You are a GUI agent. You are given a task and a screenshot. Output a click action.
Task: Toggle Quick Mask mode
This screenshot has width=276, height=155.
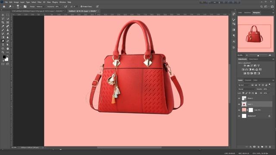coord(3,64)
